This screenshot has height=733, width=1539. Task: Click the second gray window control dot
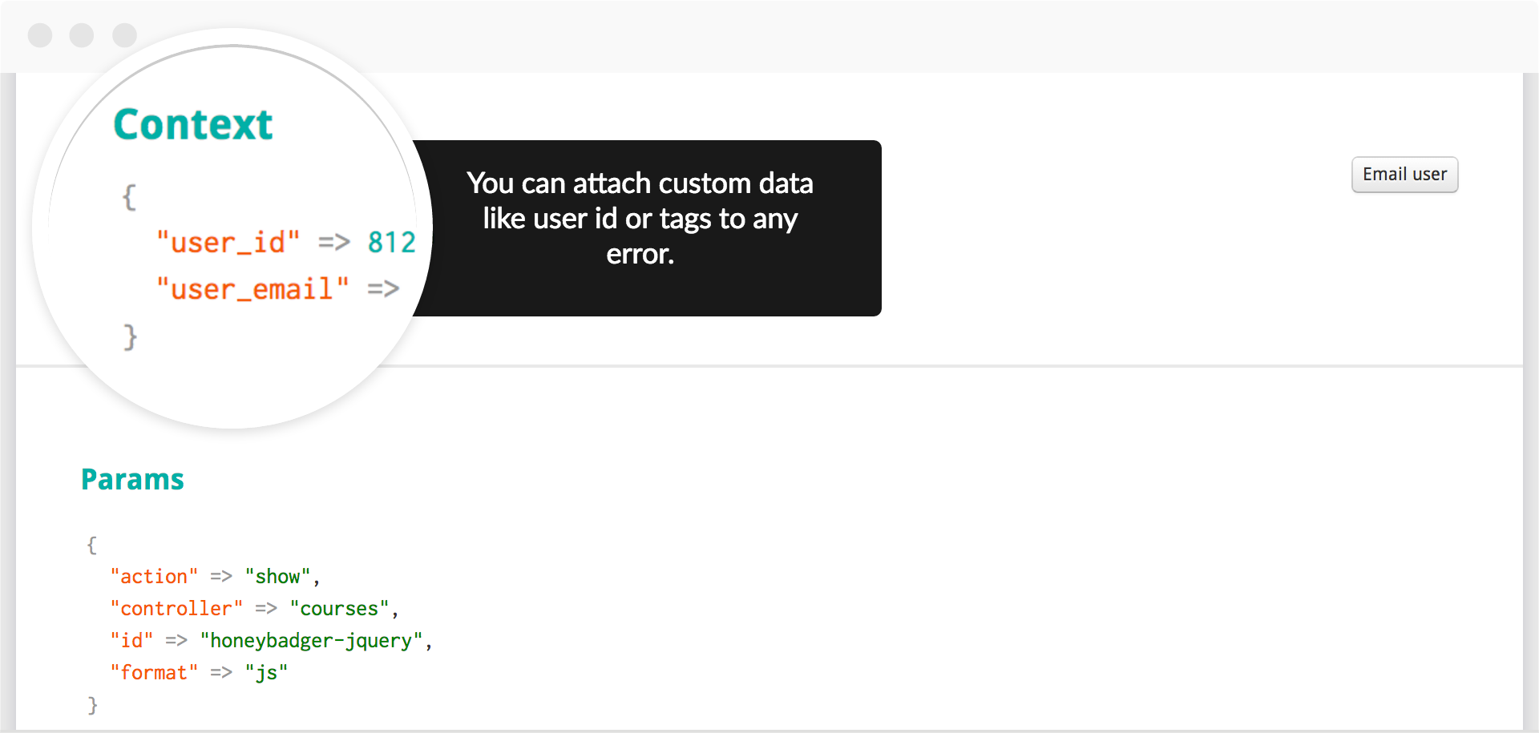[x=82, y=35]
